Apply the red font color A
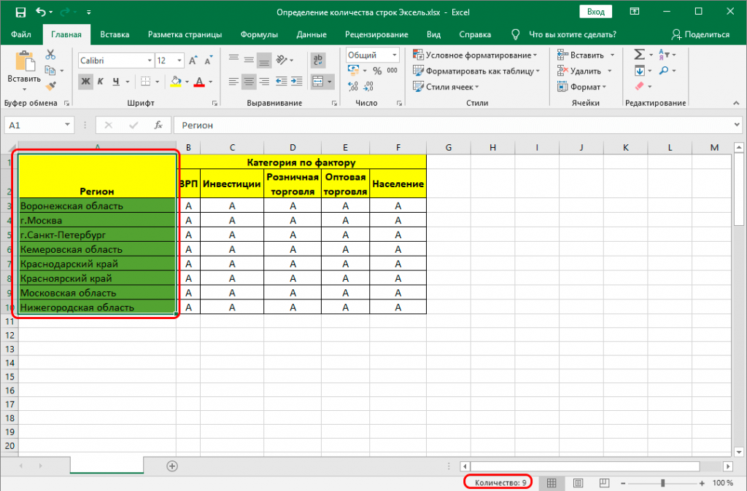Viewport: 747px width, 491px height. coord(200,82)
